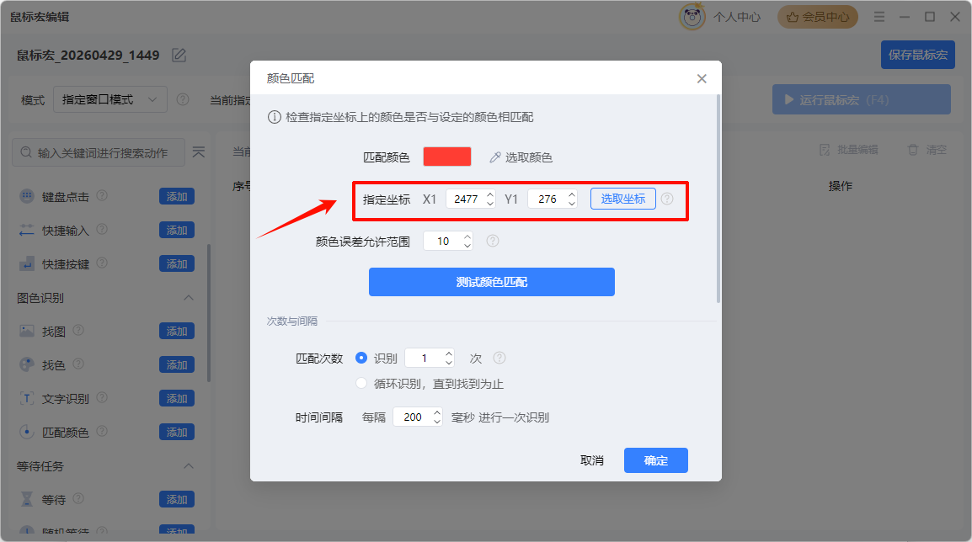
Task: Click the collapse icon beside the search box
Action: 199,152
